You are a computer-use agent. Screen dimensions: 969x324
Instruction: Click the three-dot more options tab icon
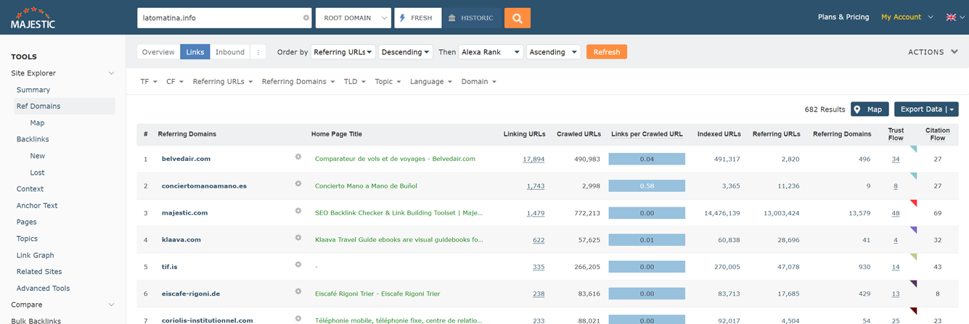(x=258, y=52)
